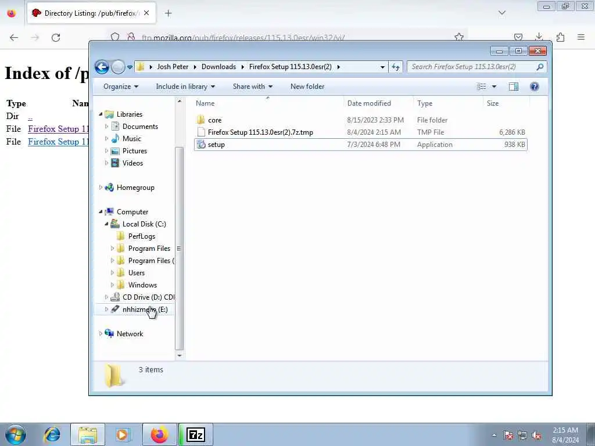Go back in Firefox browser
Viewport: 595px width, 446px height.
[14, 38]
